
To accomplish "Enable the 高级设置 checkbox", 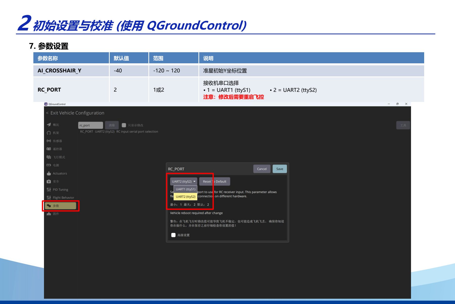I will [x=173, y=235].
